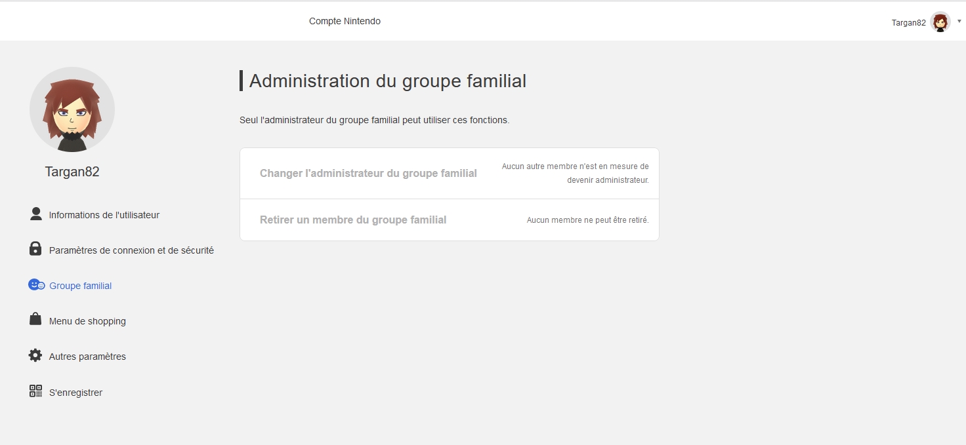The image size is (966, 445).
Task: Click the shopping bag icon
Action: pyautogui.click(x=35, y=319)
